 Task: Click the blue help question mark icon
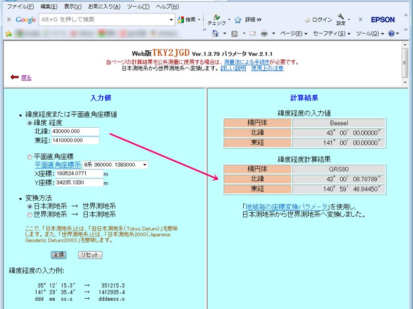pos(391,33)
